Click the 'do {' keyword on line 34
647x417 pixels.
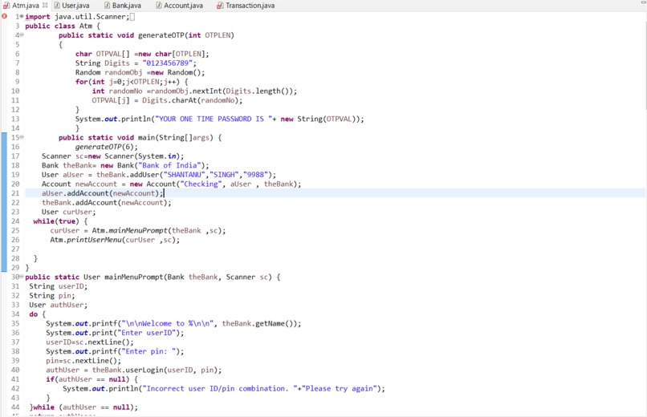click(x=37, y=314)
